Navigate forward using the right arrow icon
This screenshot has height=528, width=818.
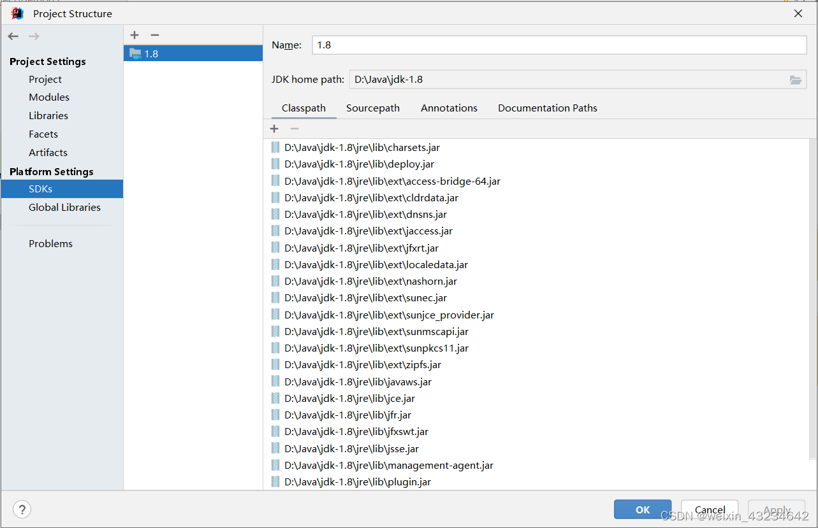(x=33, y=36)
